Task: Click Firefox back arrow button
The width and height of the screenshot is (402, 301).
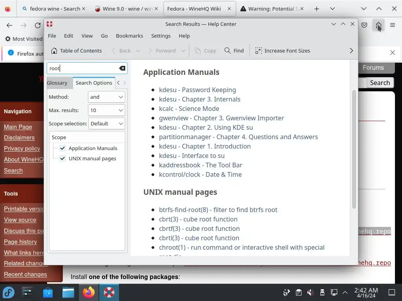Action: pos(9,25)
